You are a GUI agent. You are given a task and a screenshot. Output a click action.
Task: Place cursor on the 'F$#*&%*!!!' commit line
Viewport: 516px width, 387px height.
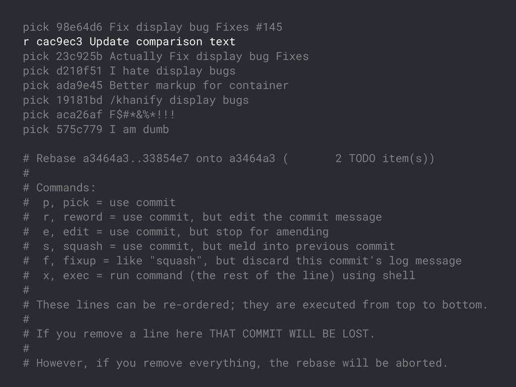click(x=99, y=115)
